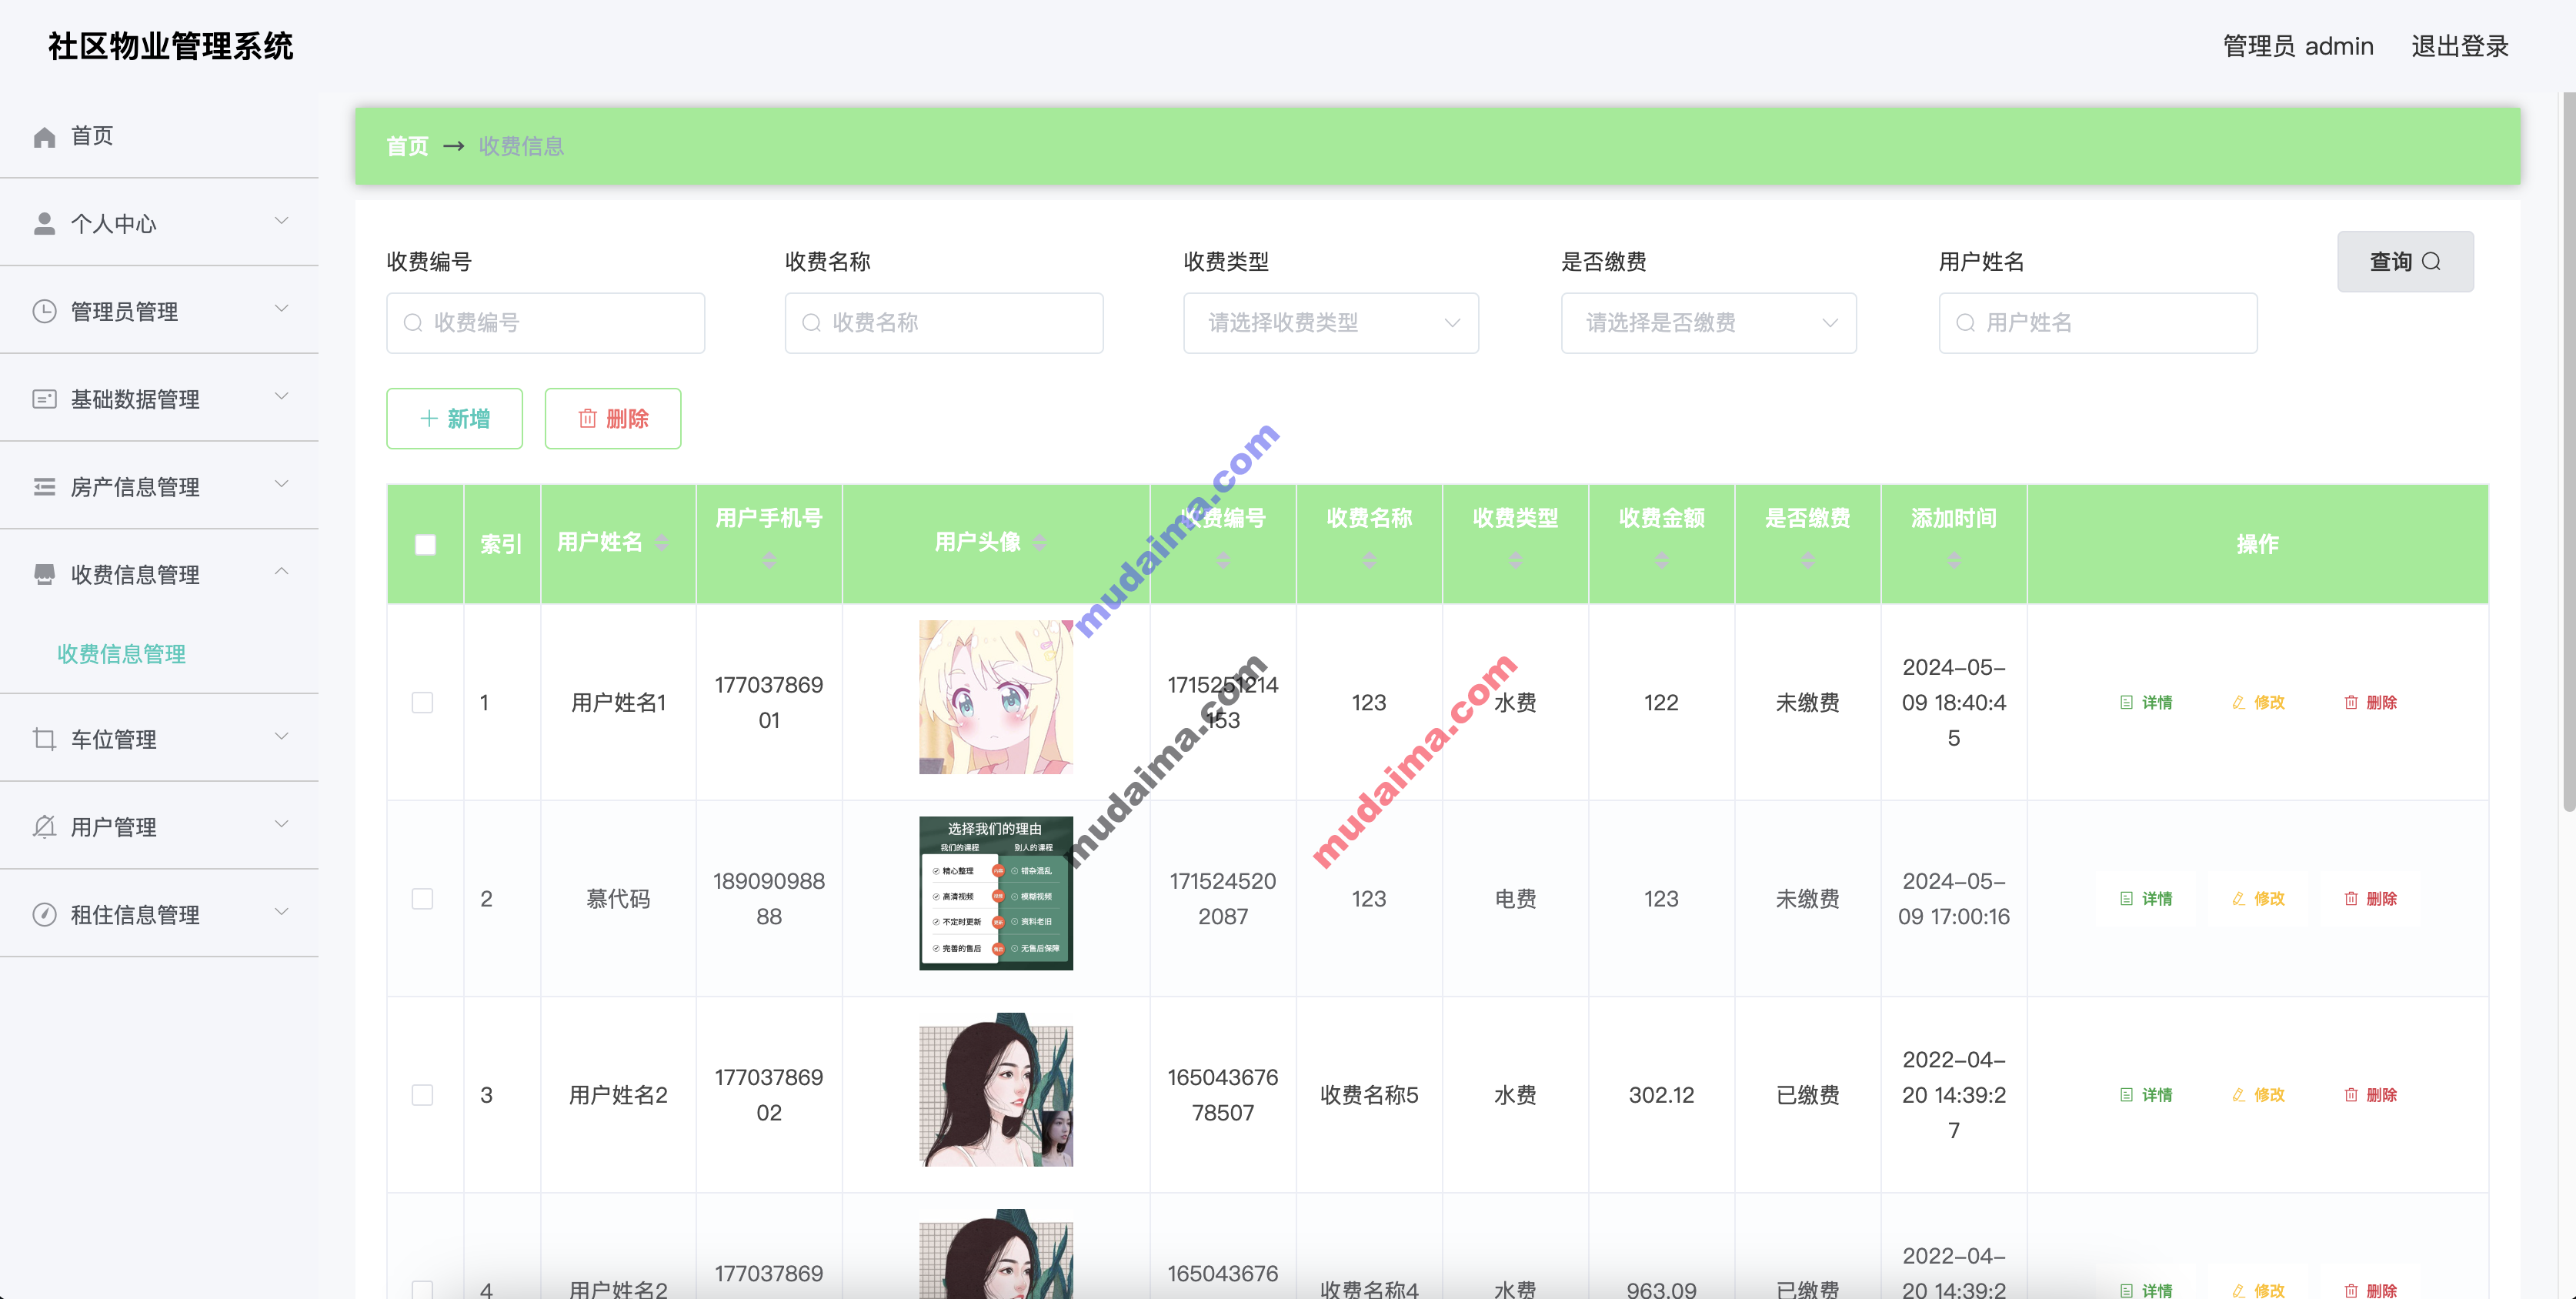The width and height of the screenshot is (2576, 1299).
Task: Click the plus icon on 新增 button
Action: (x=429, y=418)
